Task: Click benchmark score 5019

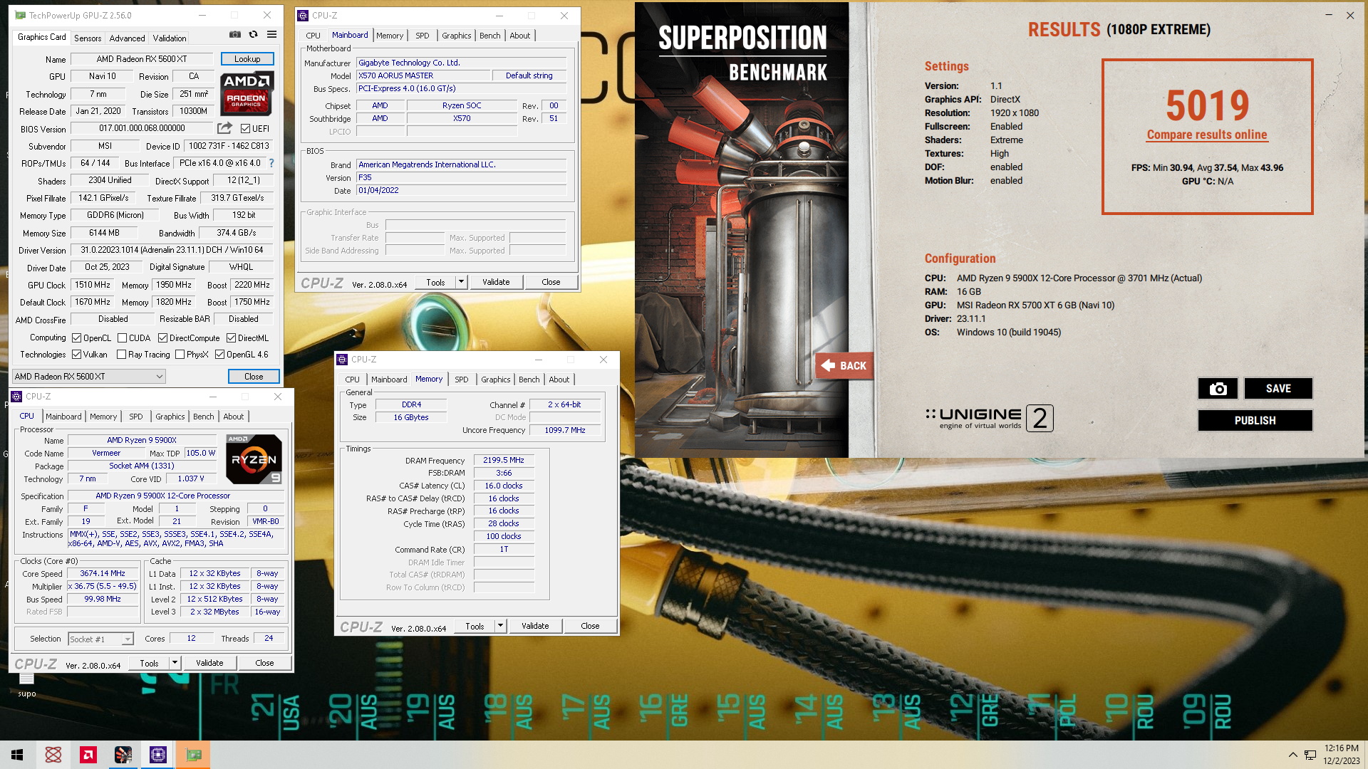Action: [1207, 105]
